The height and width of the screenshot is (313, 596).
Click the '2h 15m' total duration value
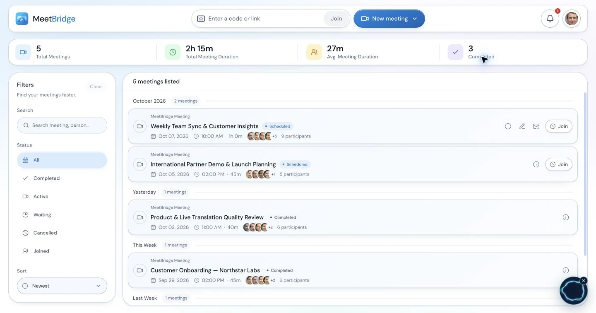pyautogui.click(x=199, y=48)
